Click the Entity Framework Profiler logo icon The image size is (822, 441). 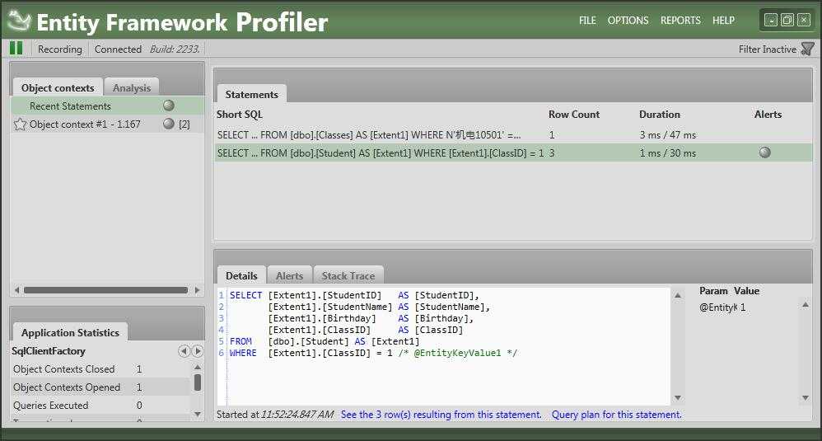coord(20,21)
